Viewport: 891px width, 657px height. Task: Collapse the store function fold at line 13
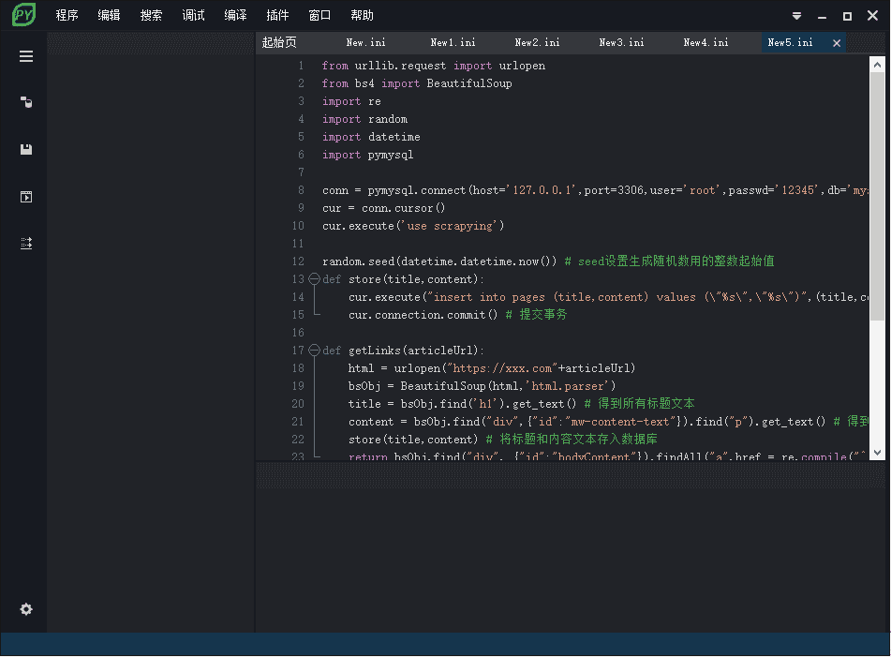[x=314, y=279]
